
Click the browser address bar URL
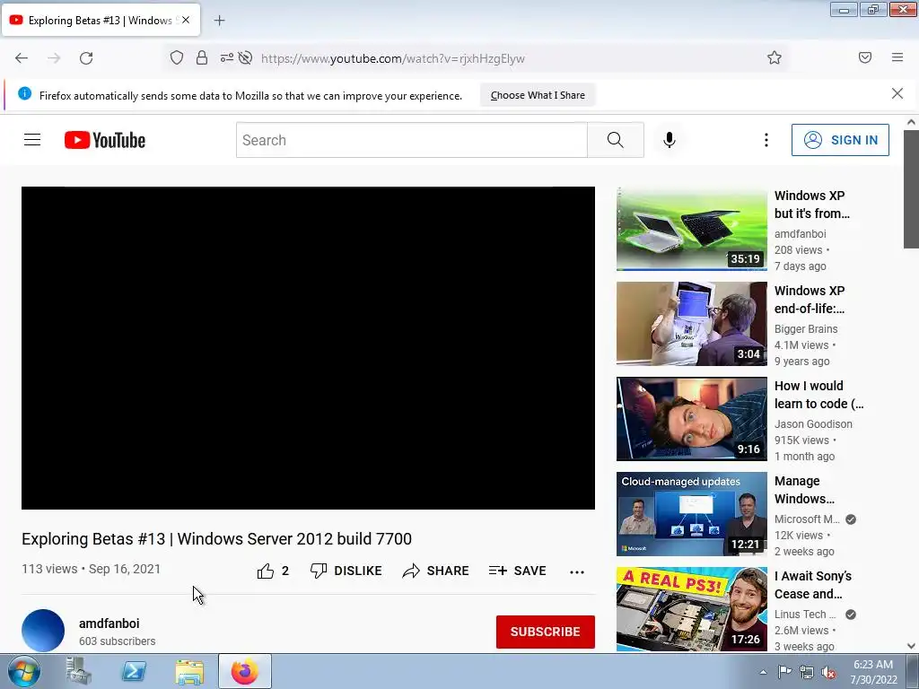pos(393,58)
